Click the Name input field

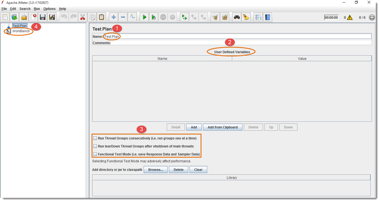(237, 36)
